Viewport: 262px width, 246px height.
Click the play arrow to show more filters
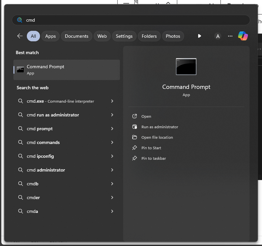[199, 36]
